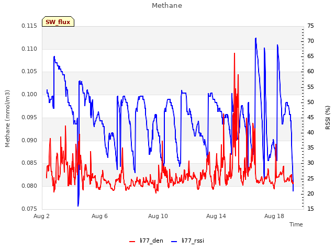Click the 0.110 methane axis value

pyautogui.click(x=29, y=49)
